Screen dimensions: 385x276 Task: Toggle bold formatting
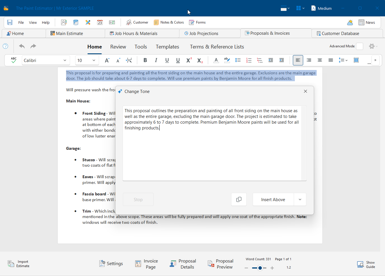145,60
